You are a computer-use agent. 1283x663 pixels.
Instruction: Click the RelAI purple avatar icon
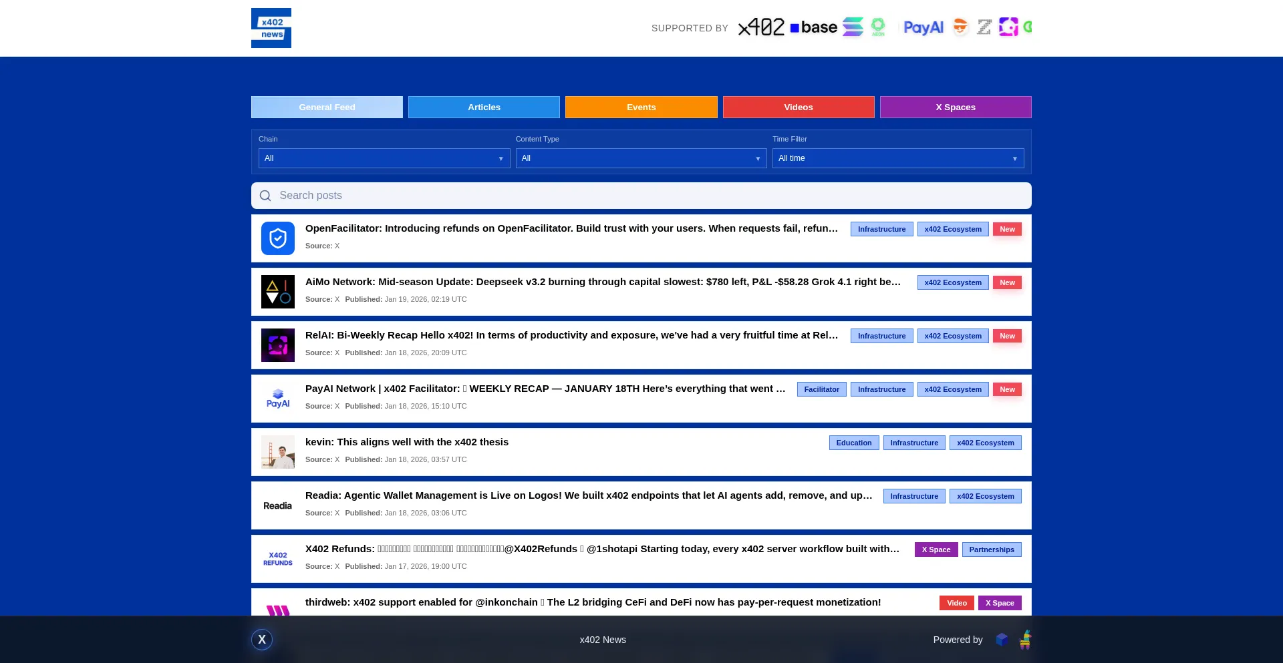click(x=277, y=345)
